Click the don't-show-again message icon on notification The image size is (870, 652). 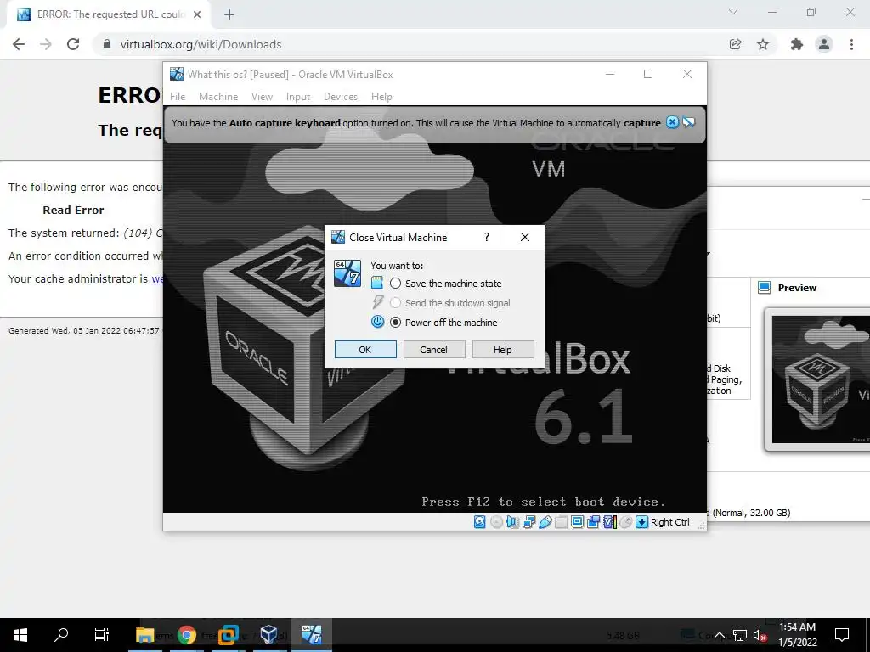tap(688, 122)
